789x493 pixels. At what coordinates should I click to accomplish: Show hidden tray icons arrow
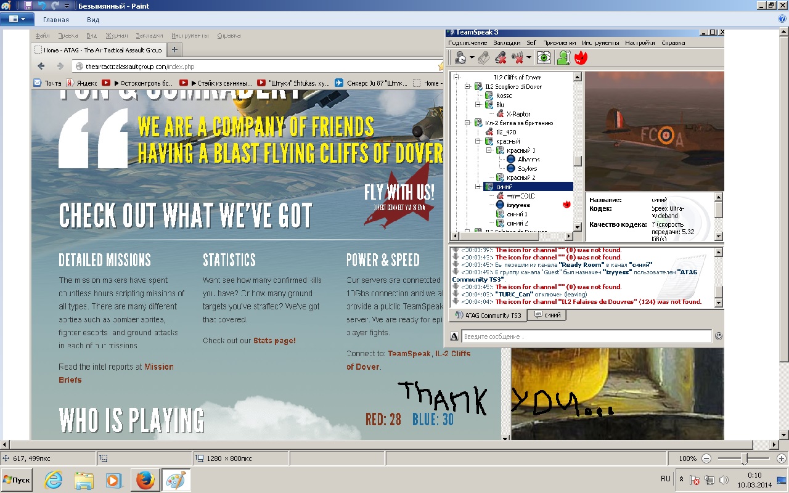681,479
